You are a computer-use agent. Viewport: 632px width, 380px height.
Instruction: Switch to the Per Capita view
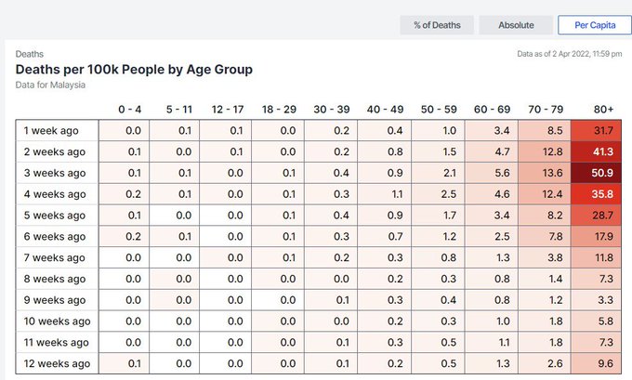pyautogui.click(x=593, y=25)
